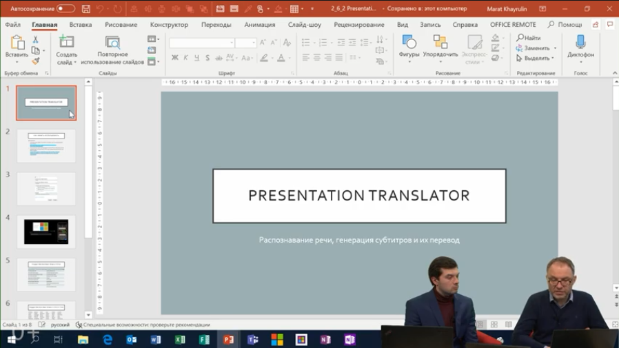Screen dimensions: 619x348
Task: Click decrease list level icon
Action: [341, 42]
